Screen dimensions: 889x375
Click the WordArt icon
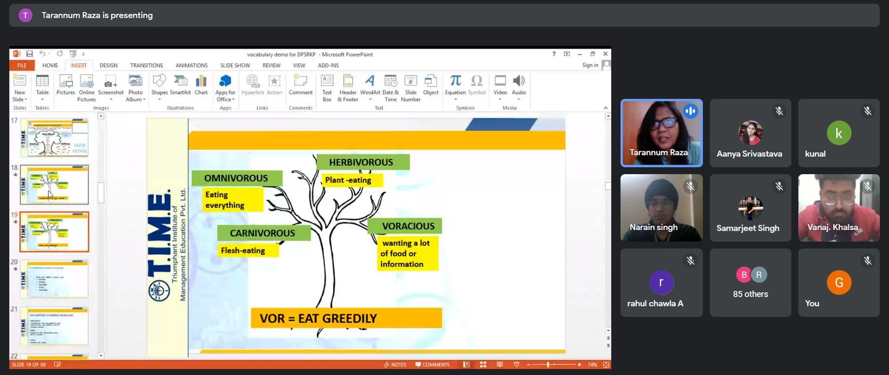[370, 82]
